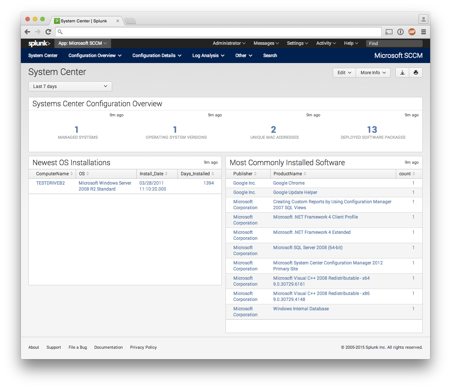
Task: Sort by ComputerName column
Action: coord(54,174)
